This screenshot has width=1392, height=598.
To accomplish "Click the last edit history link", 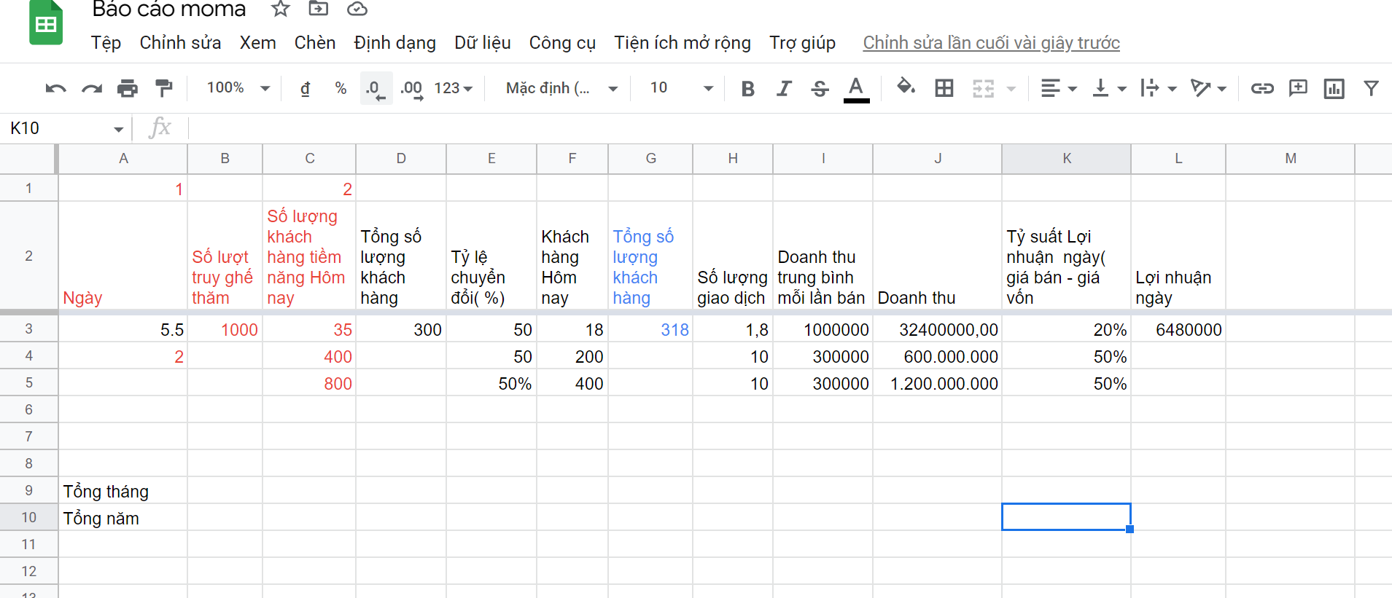I will [991, 43].
